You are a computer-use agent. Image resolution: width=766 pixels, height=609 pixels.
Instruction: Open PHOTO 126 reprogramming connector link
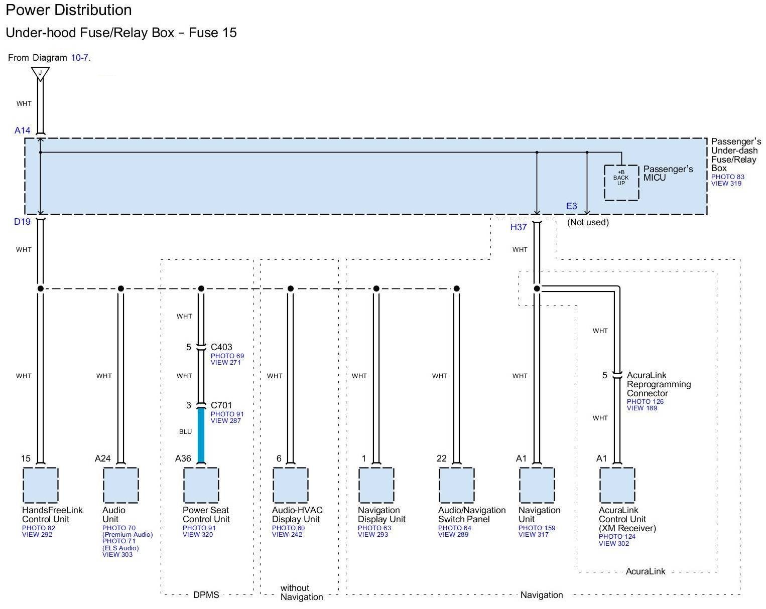pyautogui.click(x=645, y=401)
